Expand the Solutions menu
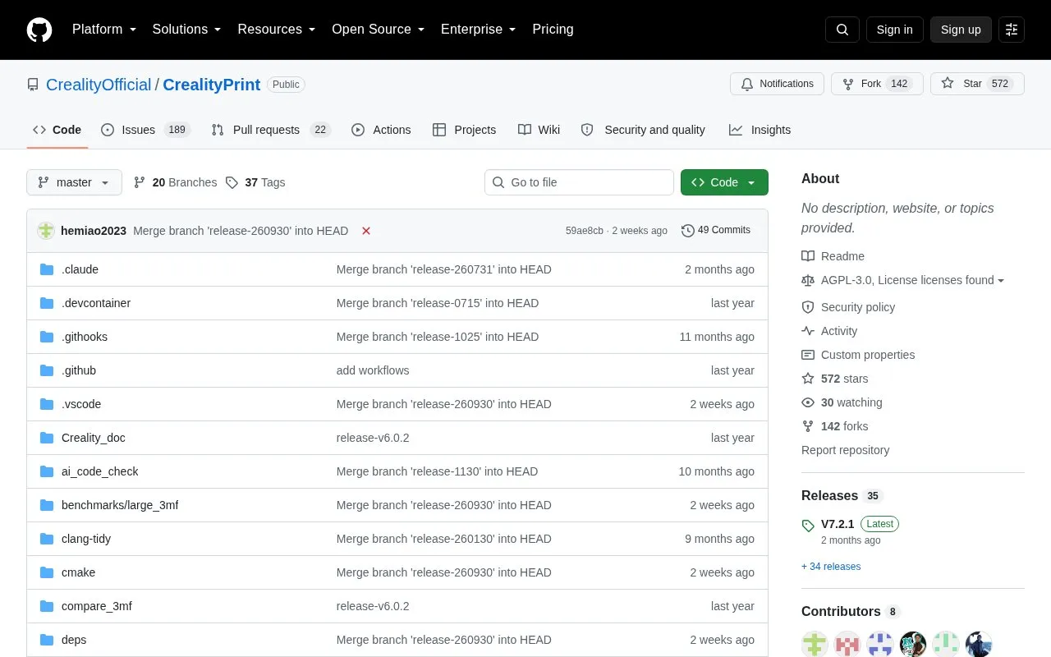Screen dimensions: 1051x657 187,30
